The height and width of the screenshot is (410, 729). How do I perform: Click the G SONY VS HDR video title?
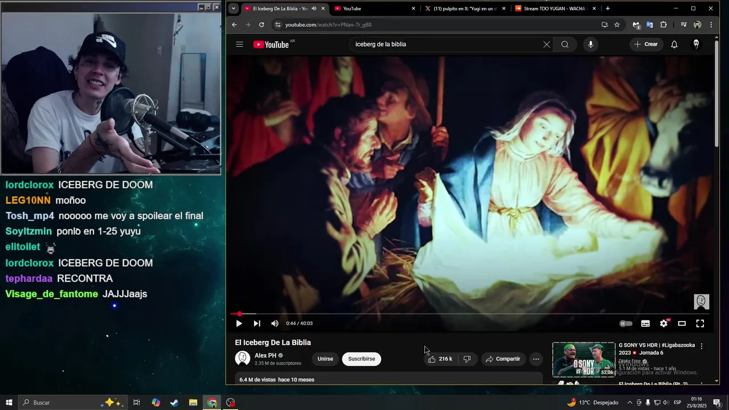pyautogui.click(x=657, y=349)
